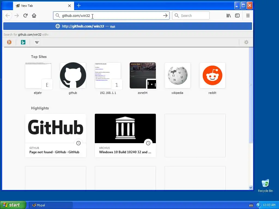Open the Recycle Bin desktop icon

click(265, 186)
